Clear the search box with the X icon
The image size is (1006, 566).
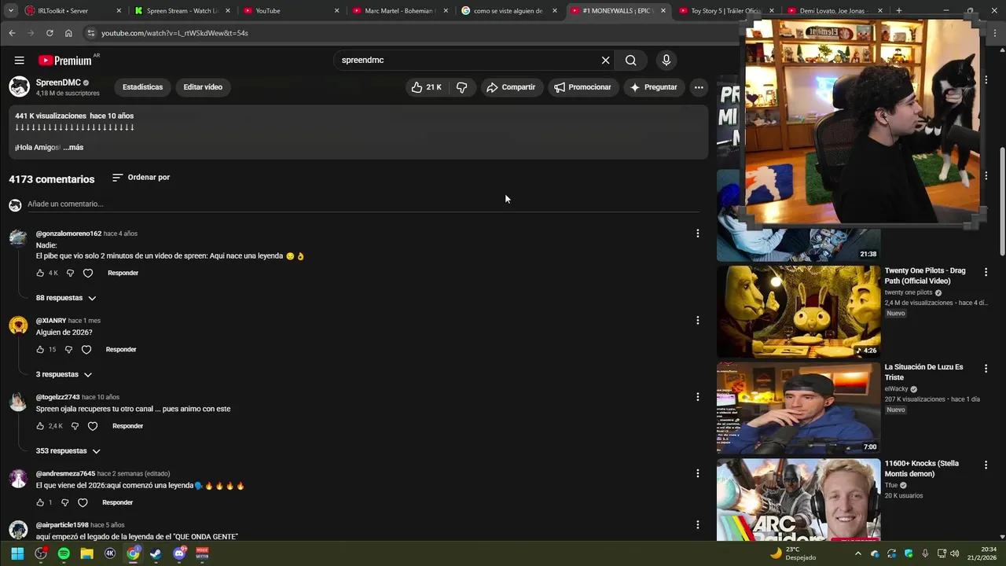tap(605, 61)
